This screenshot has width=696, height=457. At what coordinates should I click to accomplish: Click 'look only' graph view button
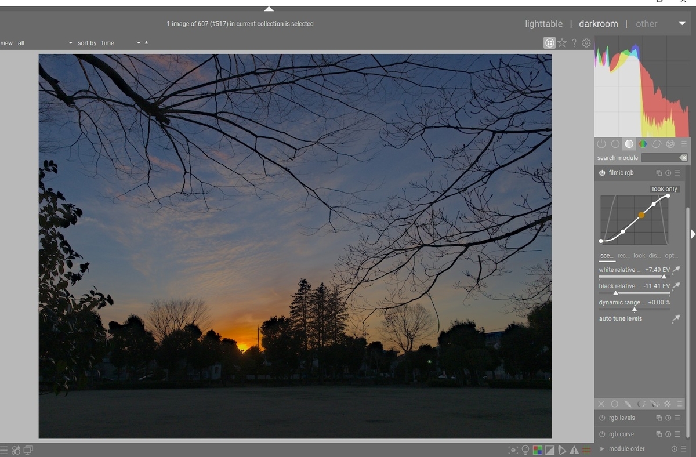coord(665,189)
